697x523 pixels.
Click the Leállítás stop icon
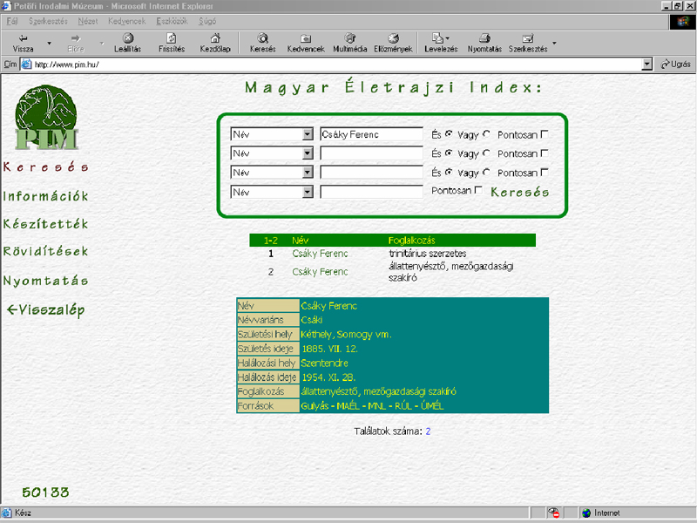click(x=127, y=38)
